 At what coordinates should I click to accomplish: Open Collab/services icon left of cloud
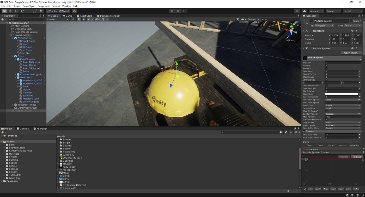(x=297, y=11)
